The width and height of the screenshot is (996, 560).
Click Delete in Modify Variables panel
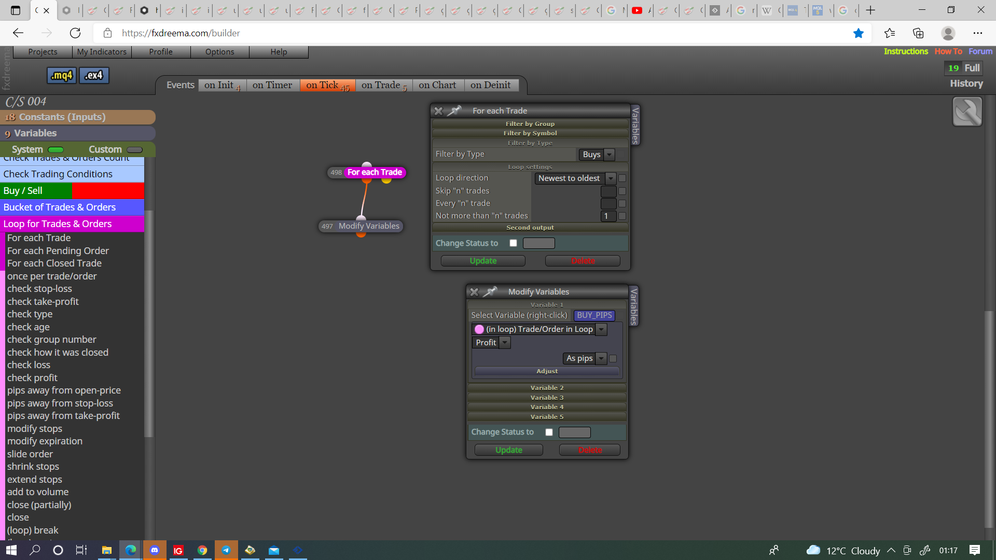tap(590, 450)
